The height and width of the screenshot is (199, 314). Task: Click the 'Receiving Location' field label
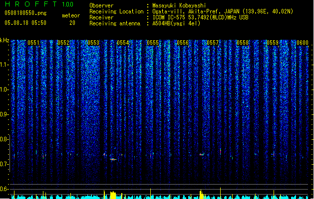pos(116,11)
